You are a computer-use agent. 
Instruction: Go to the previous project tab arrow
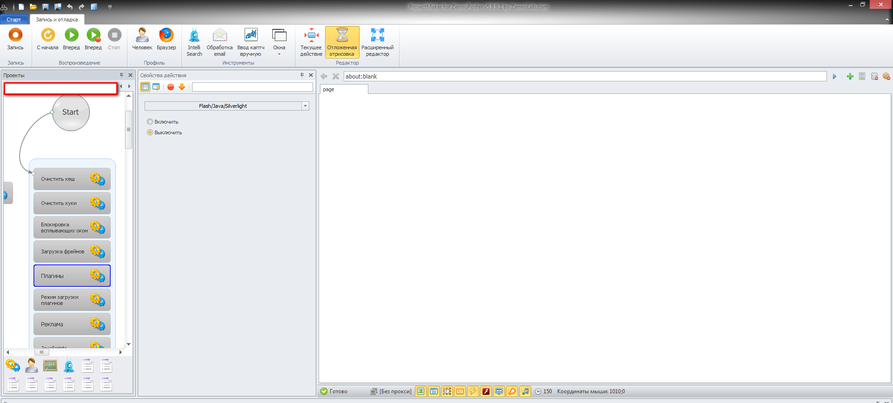coord(121,86)
